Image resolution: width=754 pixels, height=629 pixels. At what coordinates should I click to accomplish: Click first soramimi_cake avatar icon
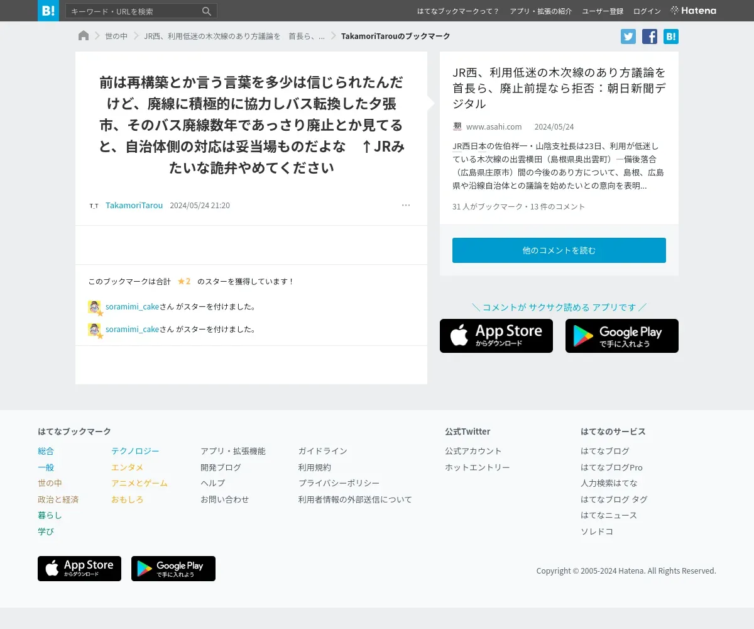coord(95,307)
